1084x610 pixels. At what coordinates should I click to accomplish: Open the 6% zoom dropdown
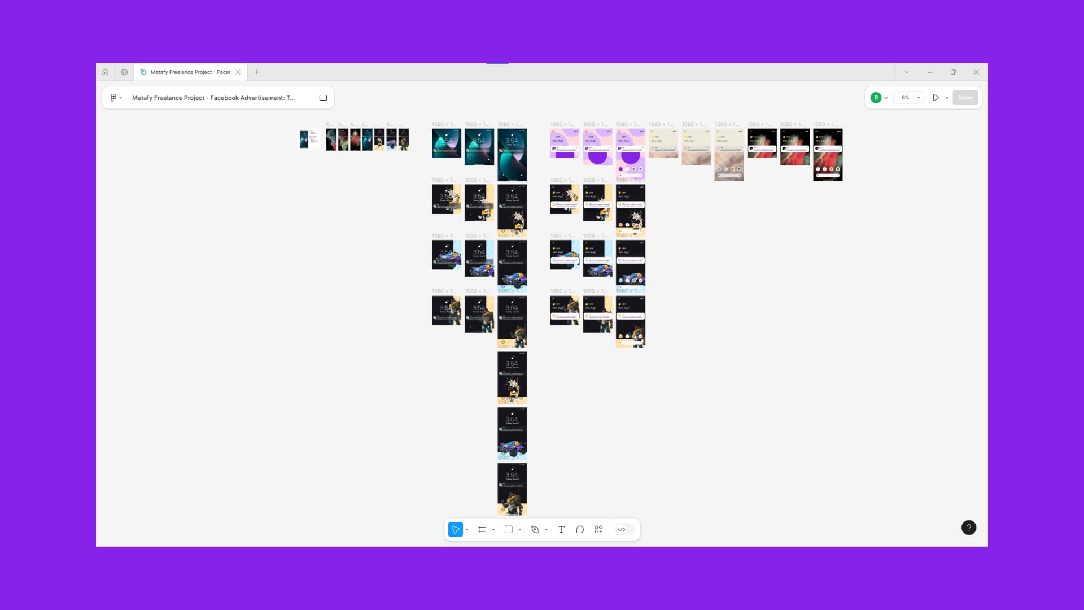[908, 98]
